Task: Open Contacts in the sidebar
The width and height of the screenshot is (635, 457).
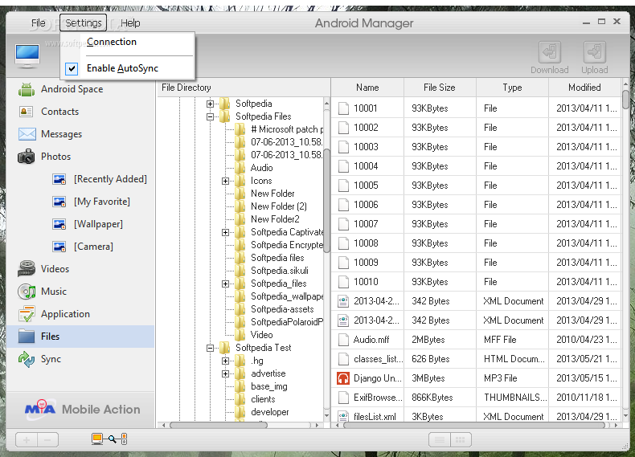Action: point(59,112)
